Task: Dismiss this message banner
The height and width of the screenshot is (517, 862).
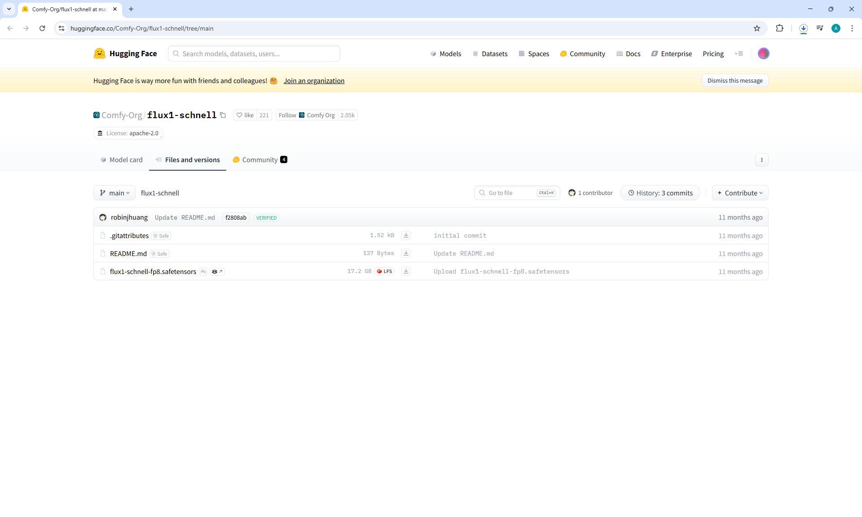Action: (x=734, y=80)
